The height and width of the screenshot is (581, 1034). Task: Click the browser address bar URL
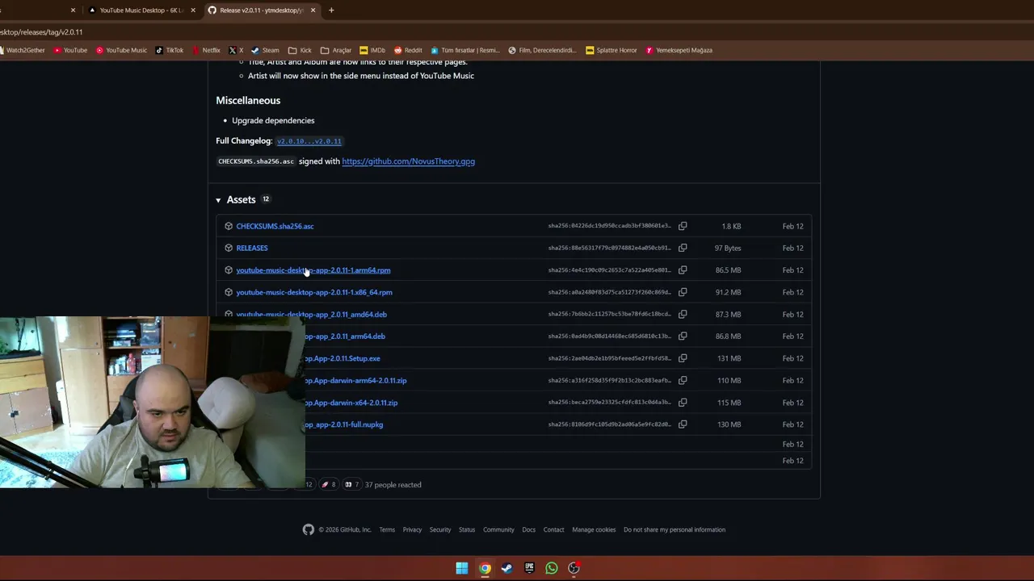(x=41, y=32)
